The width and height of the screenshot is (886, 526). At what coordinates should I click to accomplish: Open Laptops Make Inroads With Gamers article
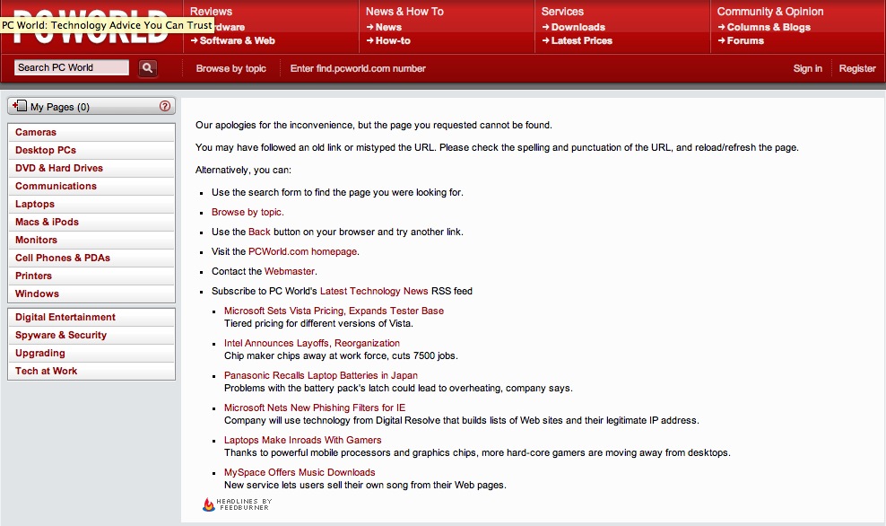click(303, 440)
